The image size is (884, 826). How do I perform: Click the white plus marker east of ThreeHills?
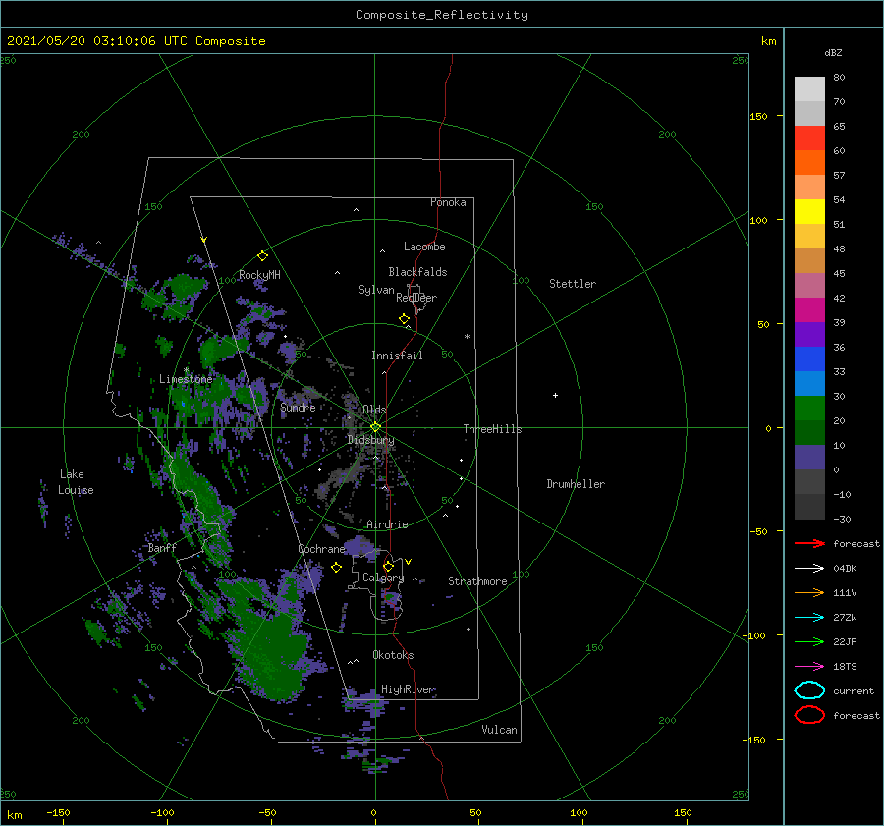click(555, 395)
